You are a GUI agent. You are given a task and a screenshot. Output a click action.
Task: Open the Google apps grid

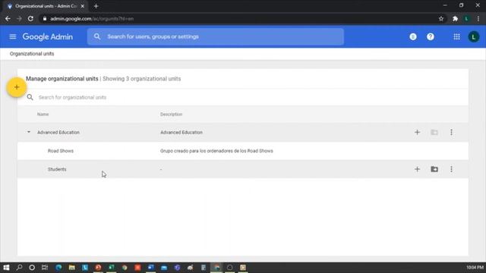click(456, 37)
